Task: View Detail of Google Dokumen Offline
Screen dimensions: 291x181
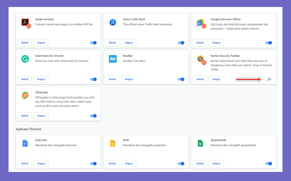Action: 200,43
